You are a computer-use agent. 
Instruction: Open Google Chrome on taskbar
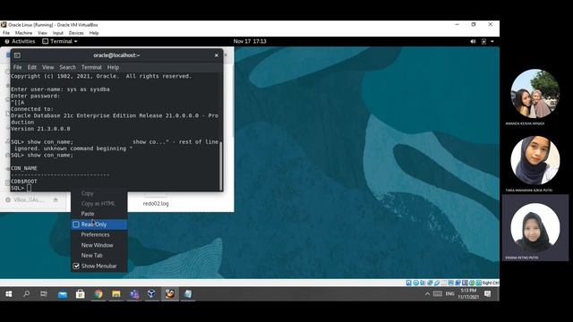(98, 294)
